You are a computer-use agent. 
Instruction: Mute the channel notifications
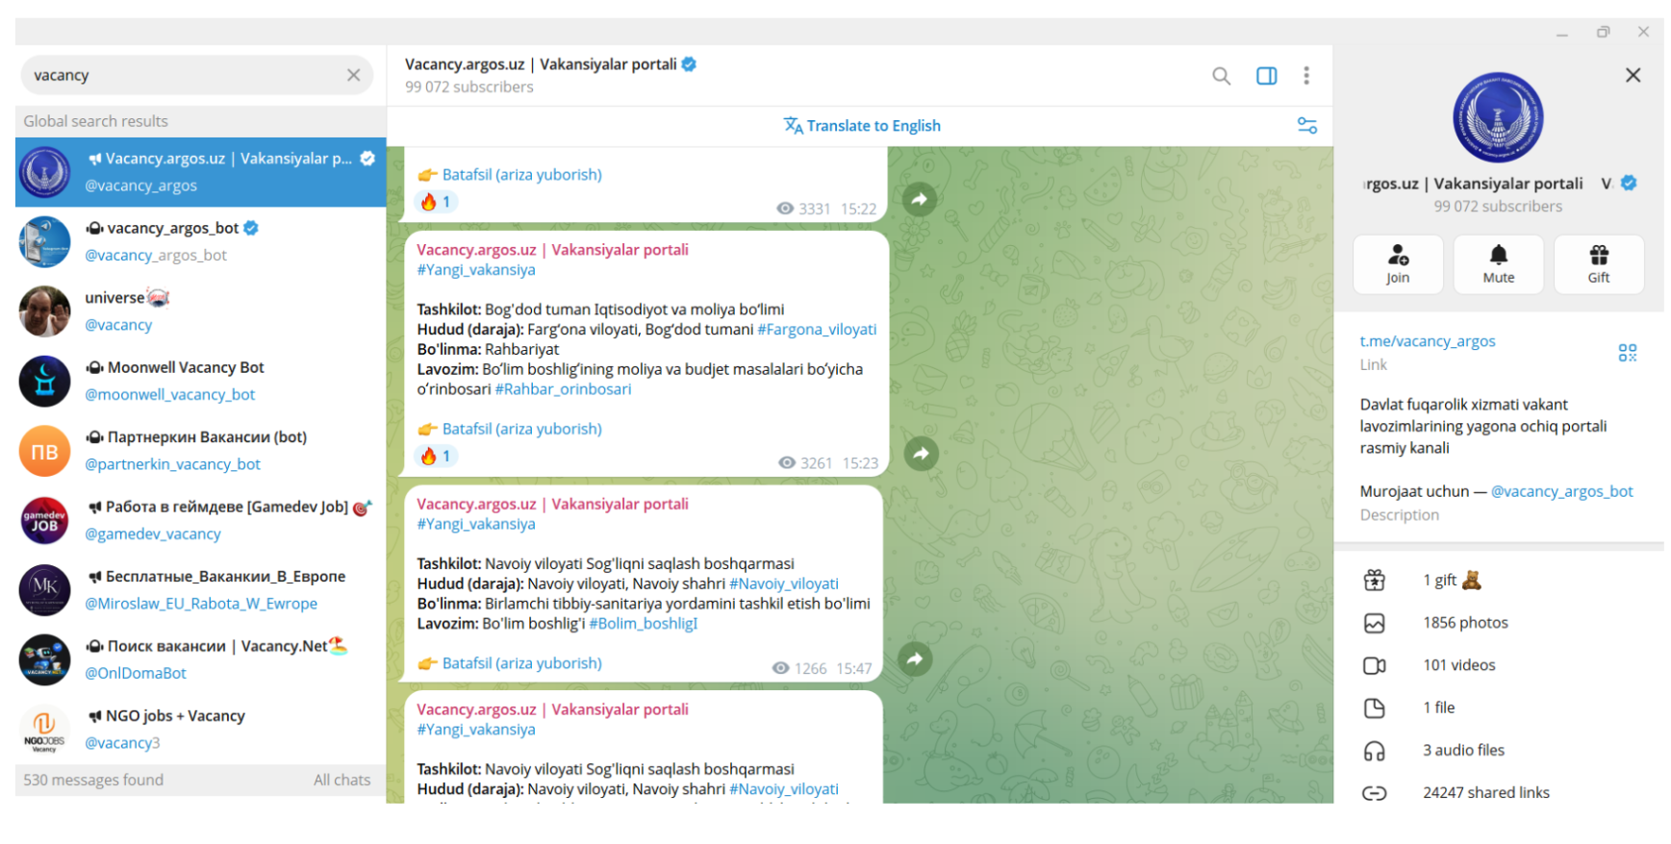(1498, 264)
